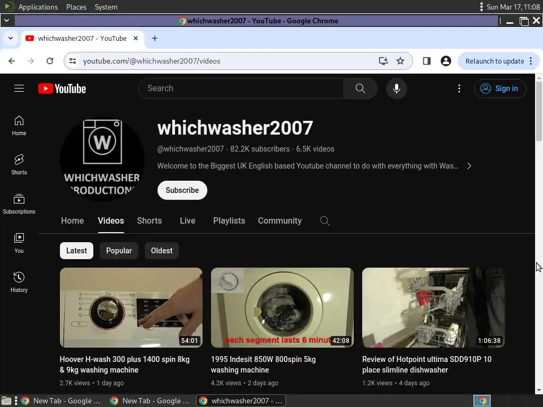Open History in sidebar
This screenshot has width=543, height=407.
[19, 282]
